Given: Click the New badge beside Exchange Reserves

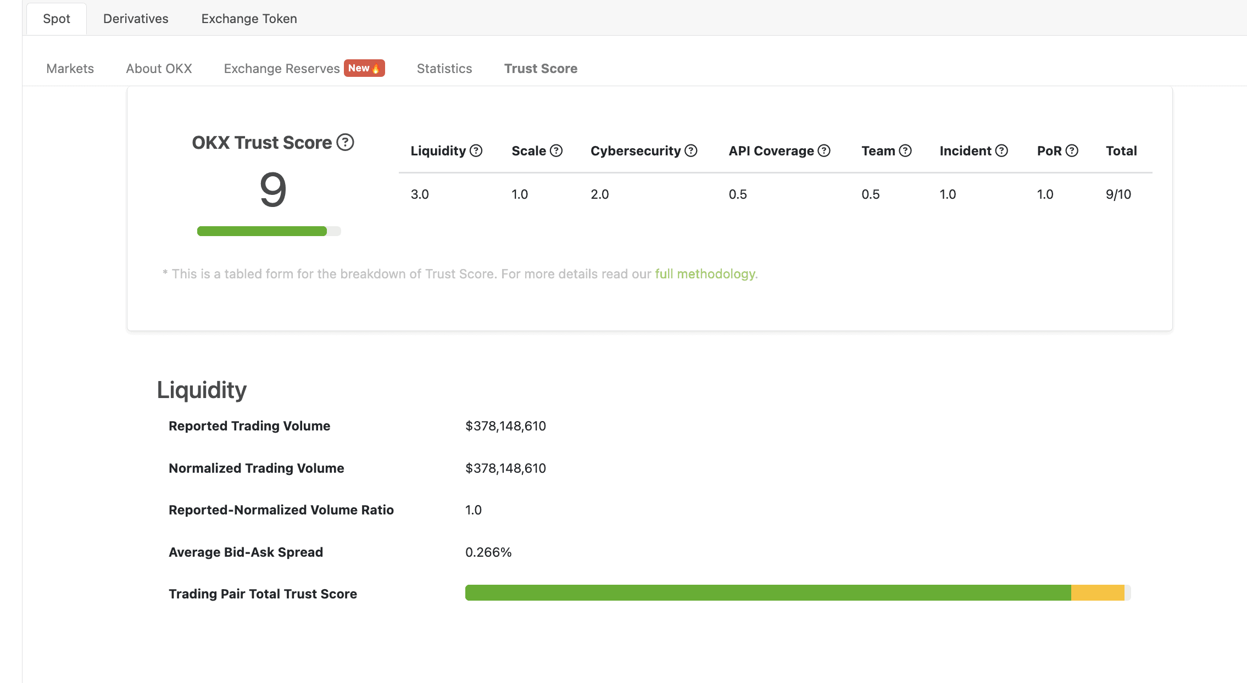Looking at the screenshot, I should pos(364,68).
